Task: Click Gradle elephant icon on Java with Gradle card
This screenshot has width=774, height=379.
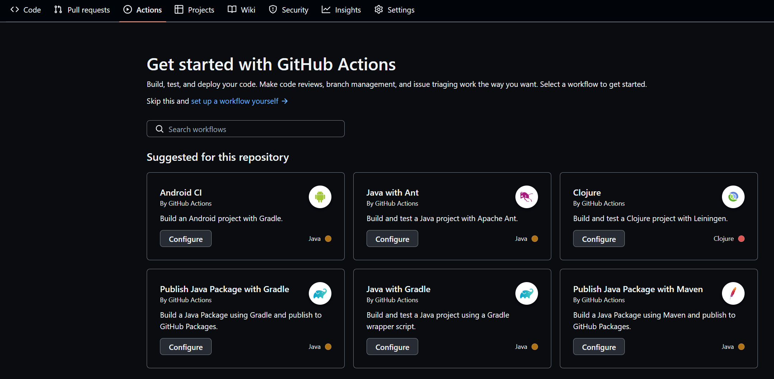Action: pos(527,294)
